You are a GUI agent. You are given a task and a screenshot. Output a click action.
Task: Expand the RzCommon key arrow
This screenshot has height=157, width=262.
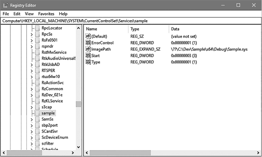pyautogui.click(x=32, y=89)
